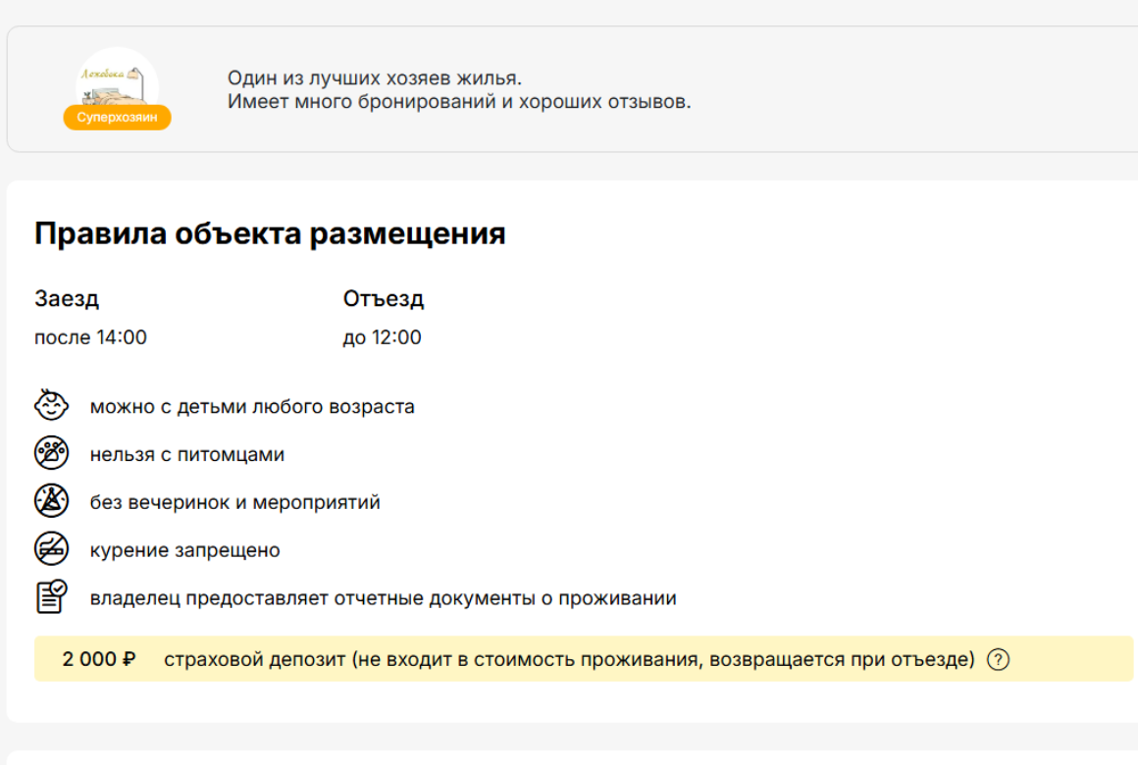Click the no smoking cigarette icon
Image resolution: width=1138 pixels, height=765 pixels.
tap(52, 550)
